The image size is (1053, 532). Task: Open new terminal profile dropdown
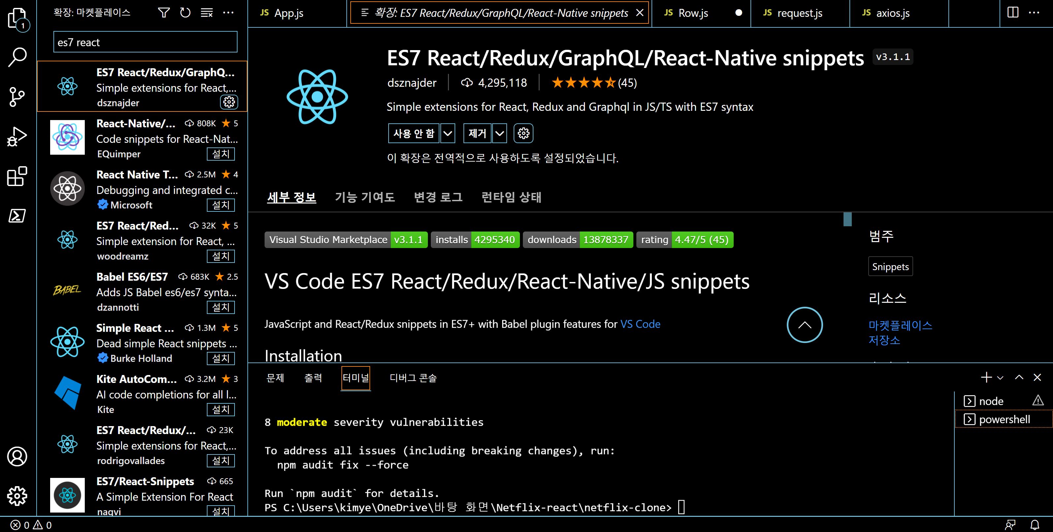(x=1000, y=378)
